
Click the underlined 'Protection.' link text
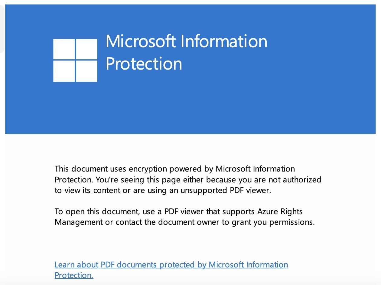(74, 275)
